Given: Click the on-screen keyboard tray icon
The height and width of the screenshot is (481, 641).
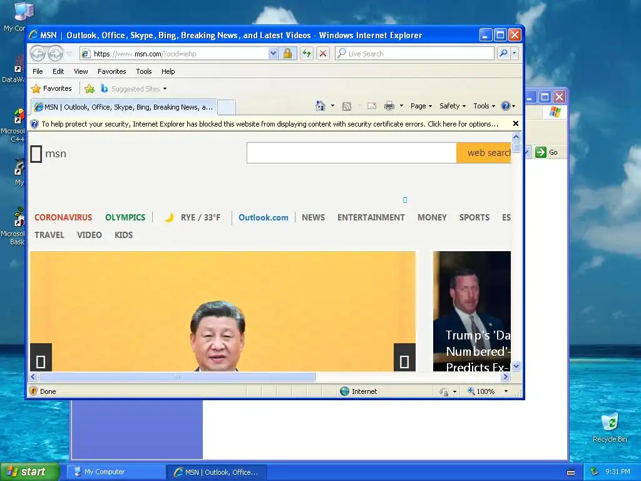Looking at the screenshot, I should (x=571, y=472).
